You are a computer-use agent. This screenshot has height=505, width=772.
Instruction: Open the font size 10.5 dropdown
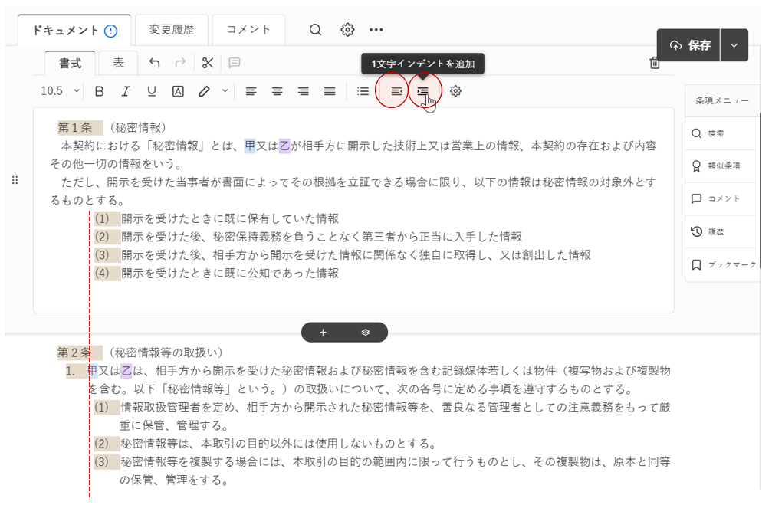pyautogui.click(x=60, y=91)
